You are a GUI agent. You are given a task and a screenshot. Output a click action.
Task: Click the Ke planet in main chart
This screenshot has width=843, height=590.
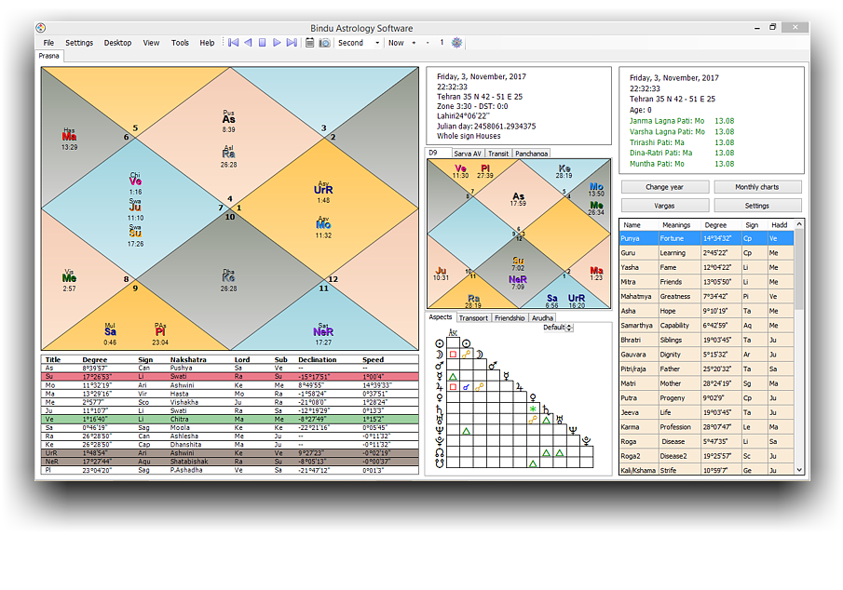coord(228,277)
